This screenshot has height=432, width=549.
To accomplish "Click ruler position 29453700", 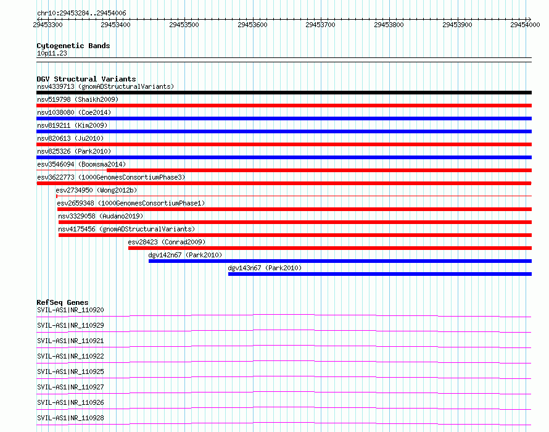I will (x=320, y=25).
